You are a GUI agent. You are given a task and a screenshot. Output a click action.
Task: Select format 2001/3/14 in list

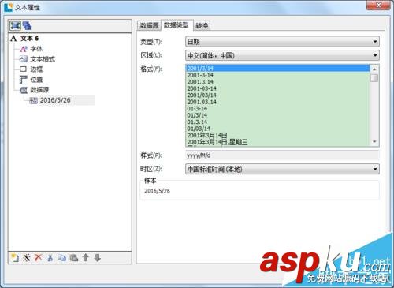click(x=277, y=69)
